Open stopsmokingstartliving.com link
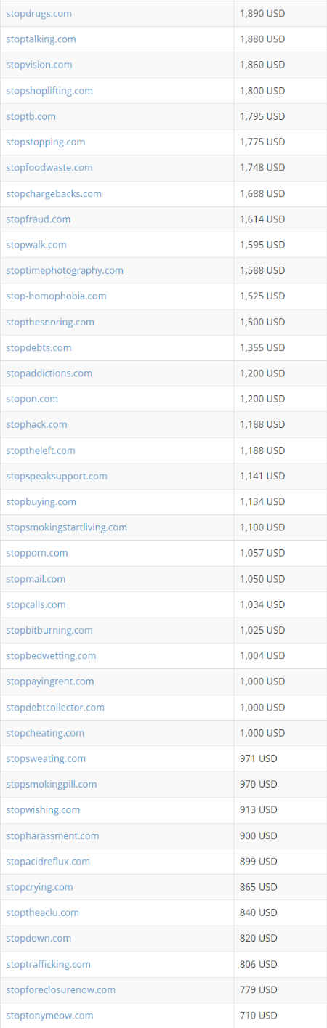327x1028 pixels. 66,527
